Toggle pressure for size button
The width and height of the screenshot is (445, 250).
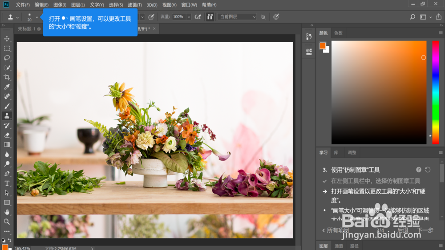[276, 17]
